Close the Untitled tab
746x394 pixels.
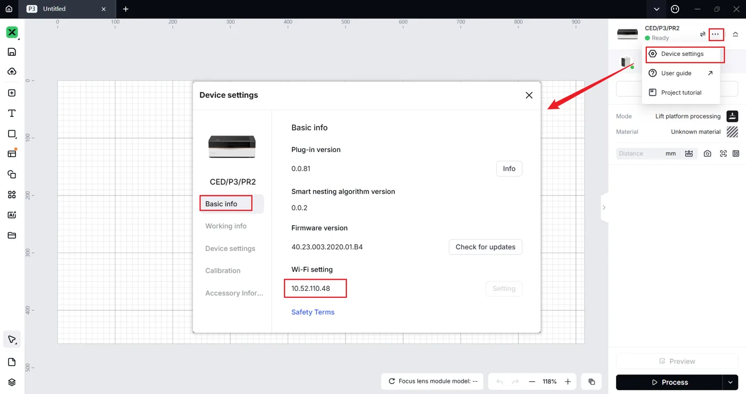[x=103, y=9]
